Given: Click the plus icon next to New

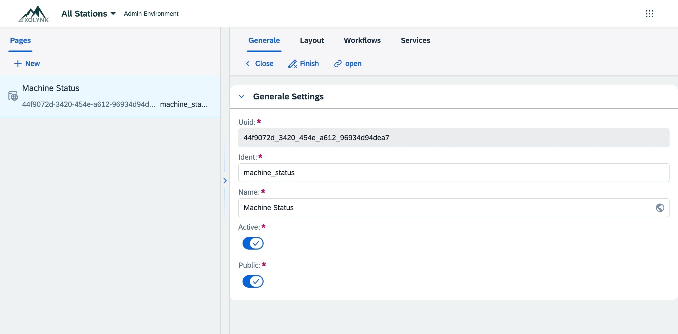Looking at the screenshot, I should (x=18, y=64).
